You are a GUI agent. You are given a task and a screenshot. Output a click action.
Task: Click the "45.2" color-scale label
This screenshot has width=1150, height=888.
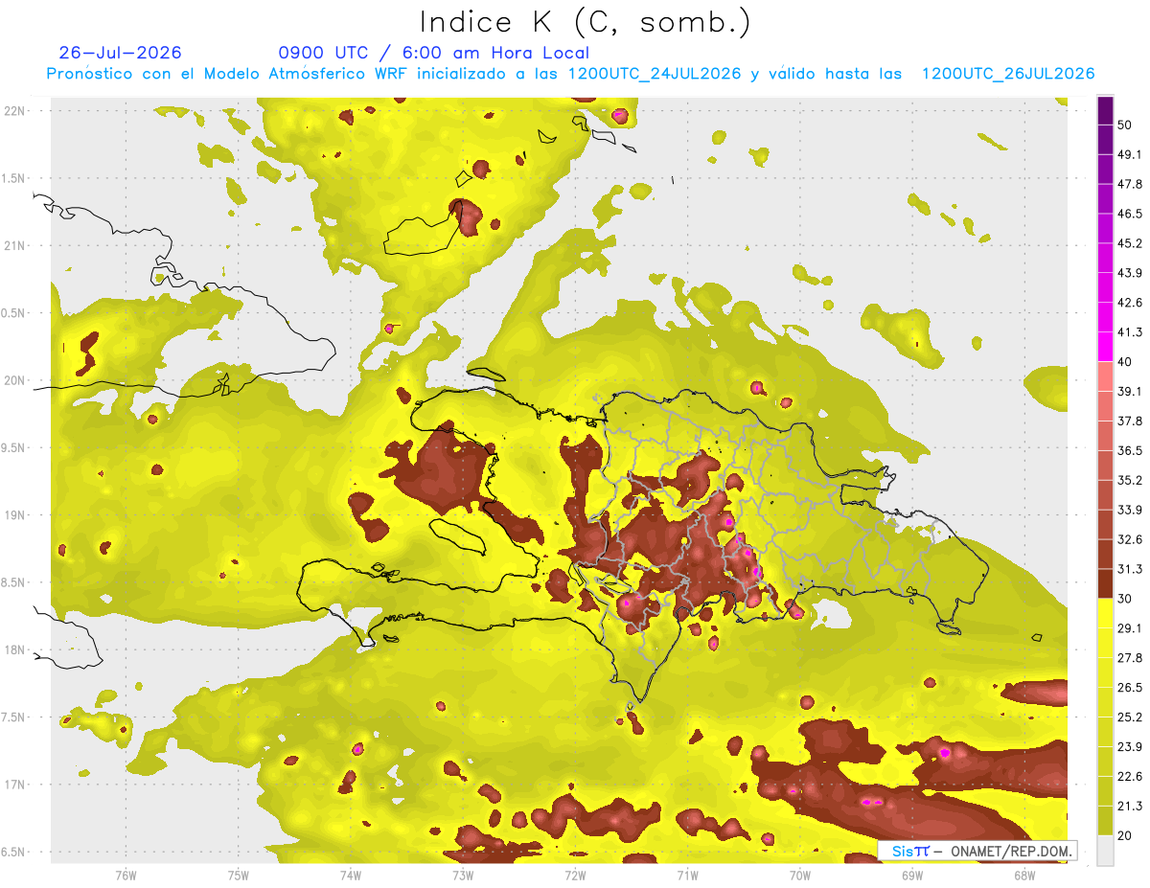click(x=1130, y=243)
